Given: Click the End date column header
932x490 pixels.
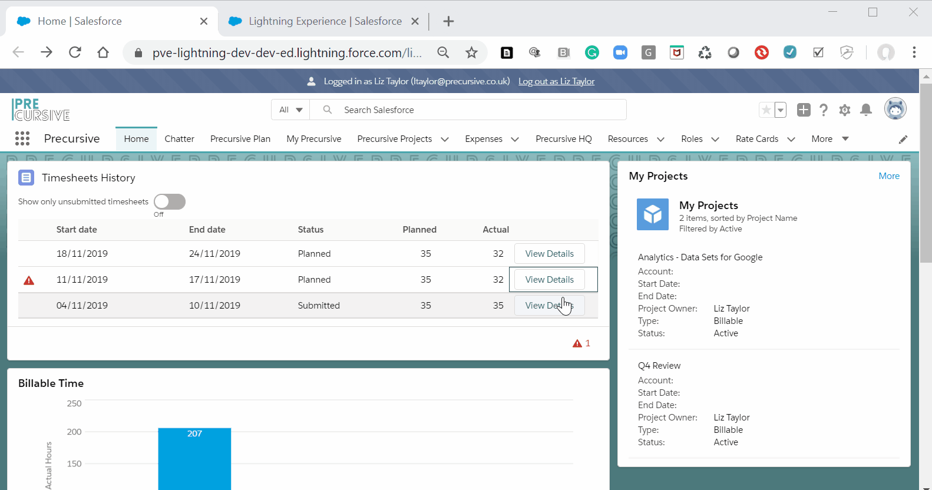Looking at the screenshot, I should (x=207, y=230).
